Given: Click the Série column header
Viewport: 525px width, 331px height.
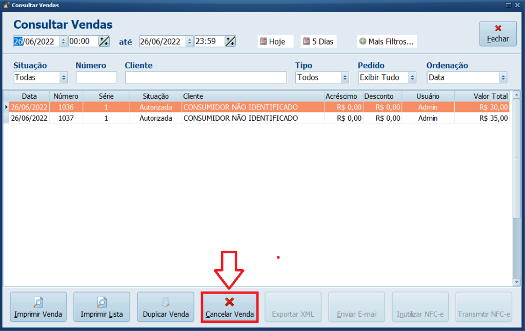Looking at the screenshot, I should (x=106, y=96).
